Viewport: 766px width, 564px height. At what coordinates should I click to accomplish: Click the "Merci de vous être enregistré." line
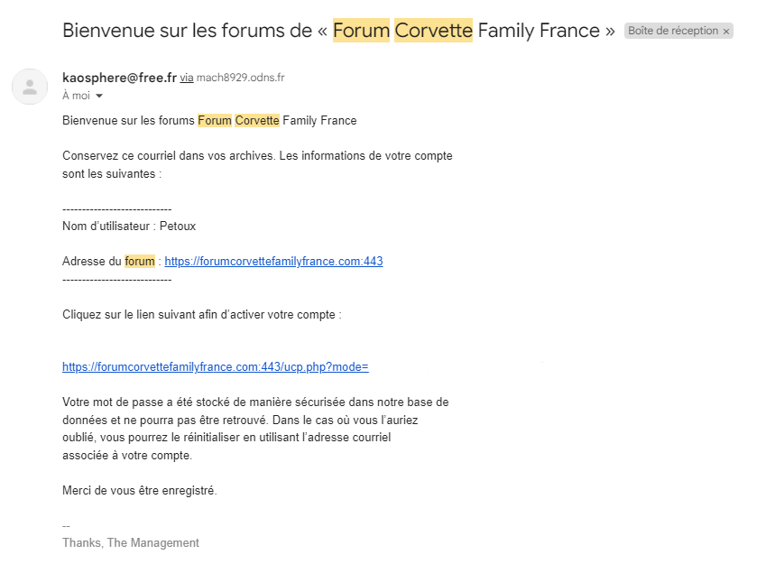140,491
